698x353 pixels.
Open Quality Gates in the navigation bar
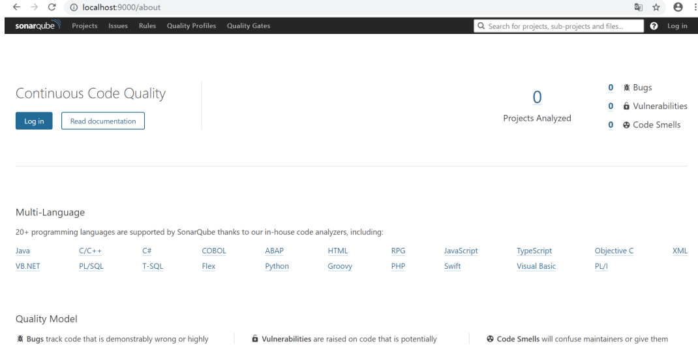tap(249, 26)
